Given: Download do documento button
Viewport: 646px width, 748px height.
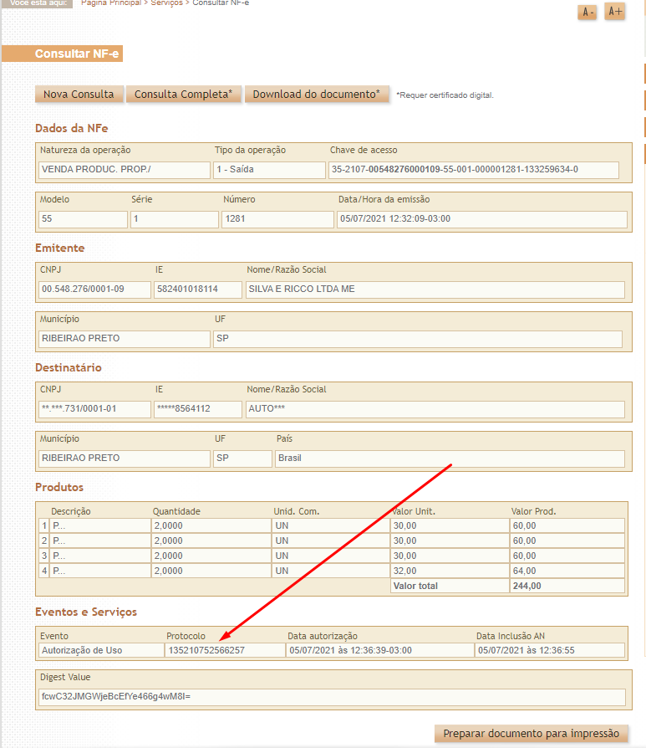Looking at the screenshot, I should click(317, 94).
